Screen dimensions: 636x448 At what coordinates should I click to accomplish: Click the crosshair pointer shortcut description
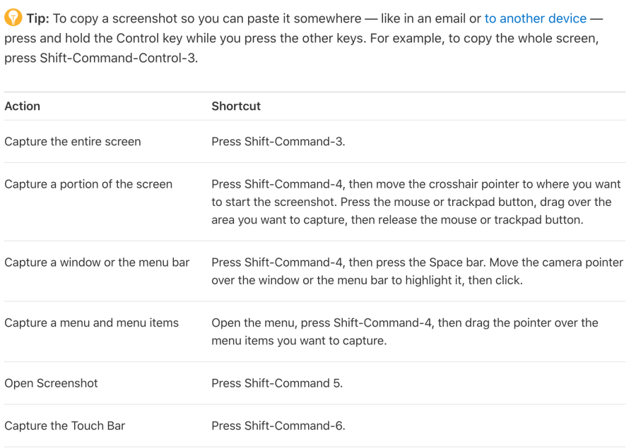tap(416, 202)
